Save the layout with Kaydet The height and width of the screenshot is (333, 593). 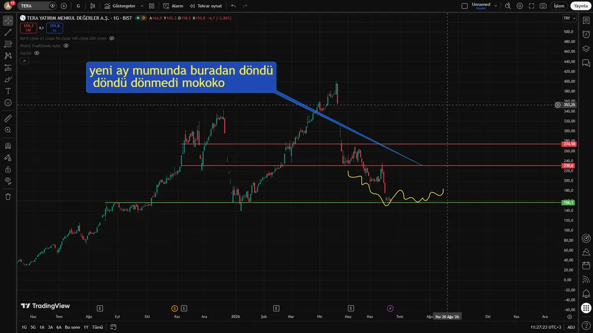point(481,8)
